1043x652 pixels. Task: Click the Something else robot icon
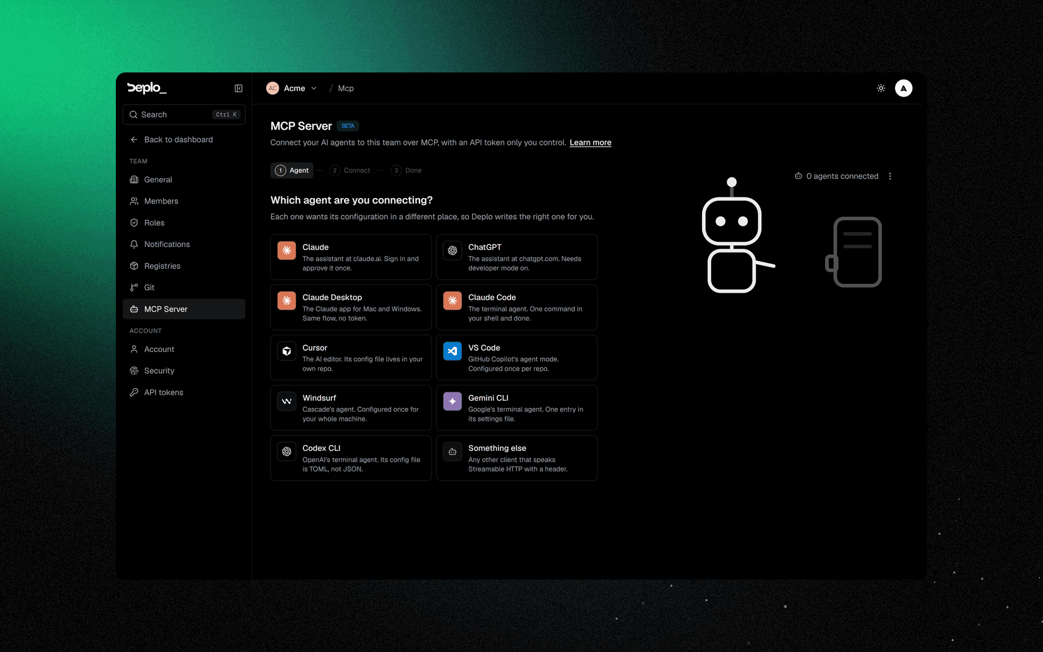click(x=452, y=451)
